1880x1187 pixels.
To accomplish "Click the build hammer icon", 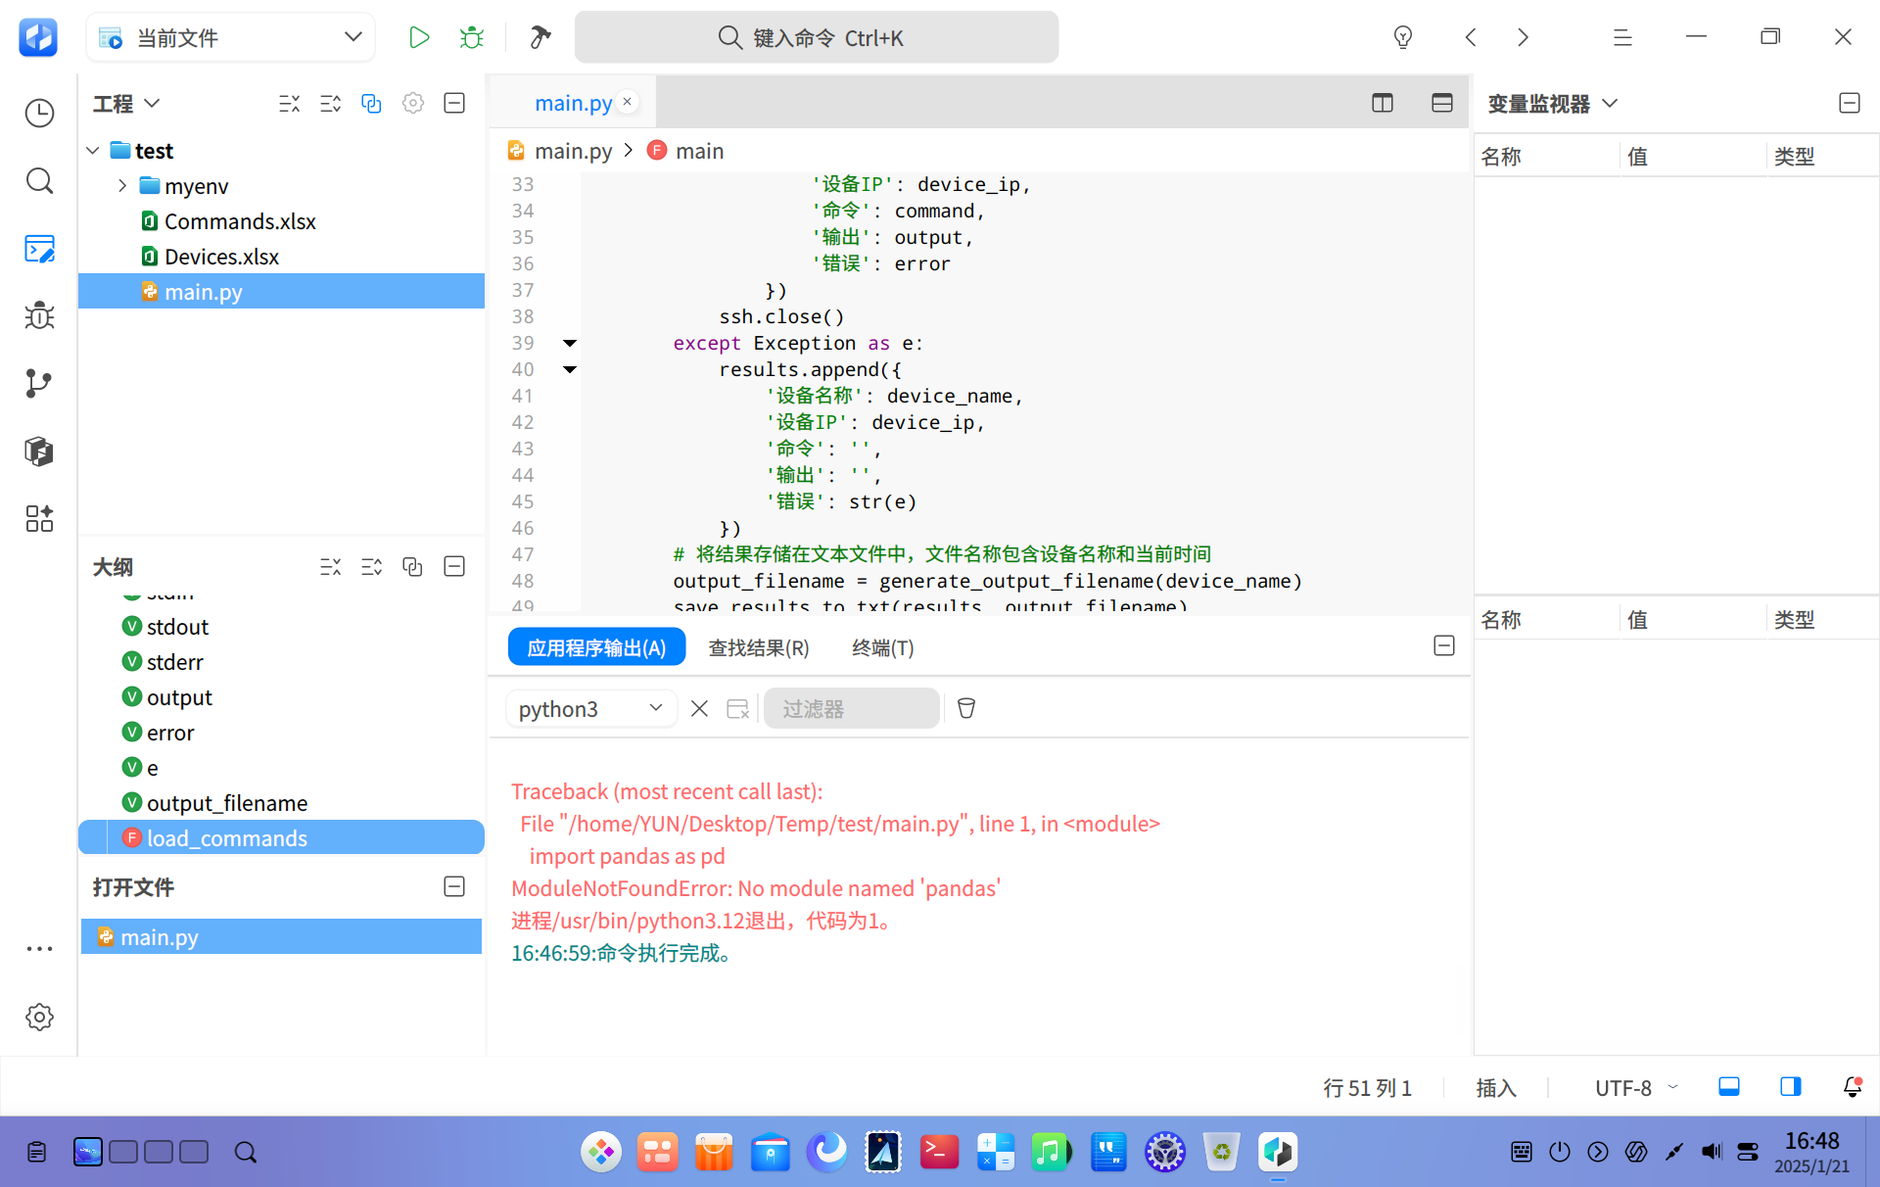I will pos(540,37).
